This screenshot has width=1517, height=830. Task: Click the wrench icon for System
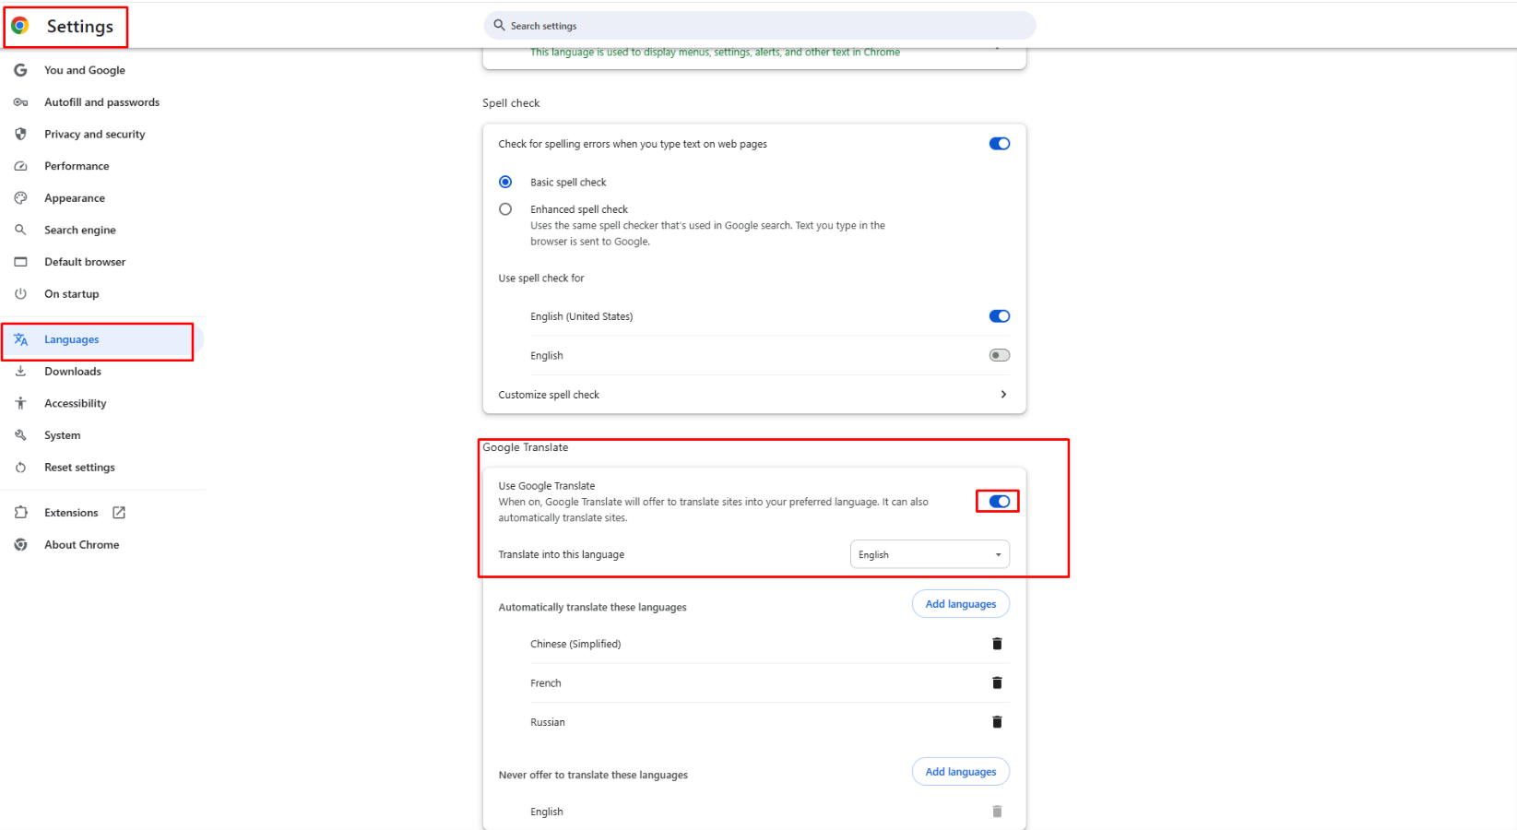20,435
